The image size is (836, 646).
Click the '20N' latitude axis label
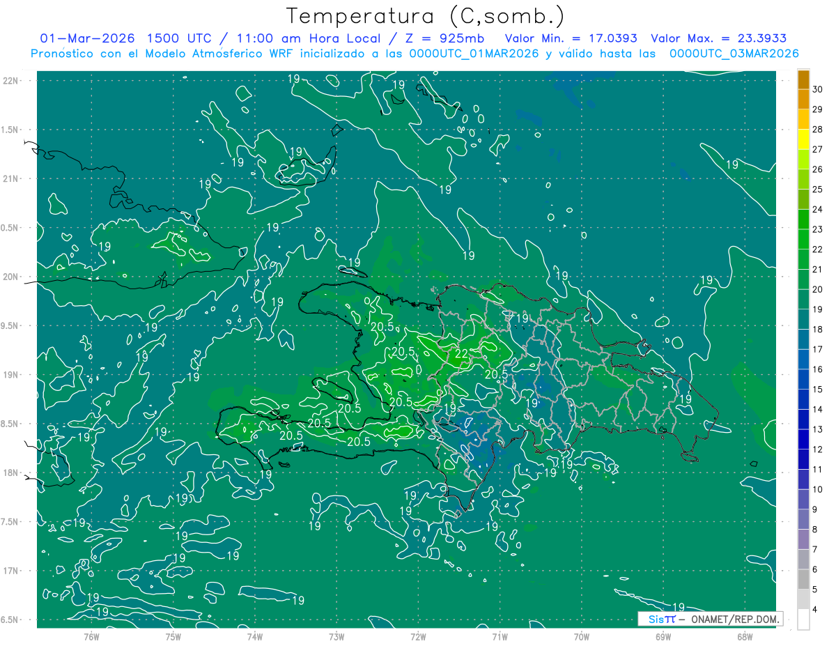(11, 277)
